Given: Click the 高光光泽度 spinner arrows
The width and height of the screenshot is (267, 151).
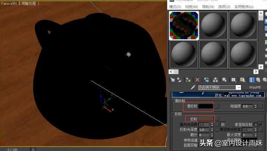Looking at the screenshot, I should [x=212, y=125].
